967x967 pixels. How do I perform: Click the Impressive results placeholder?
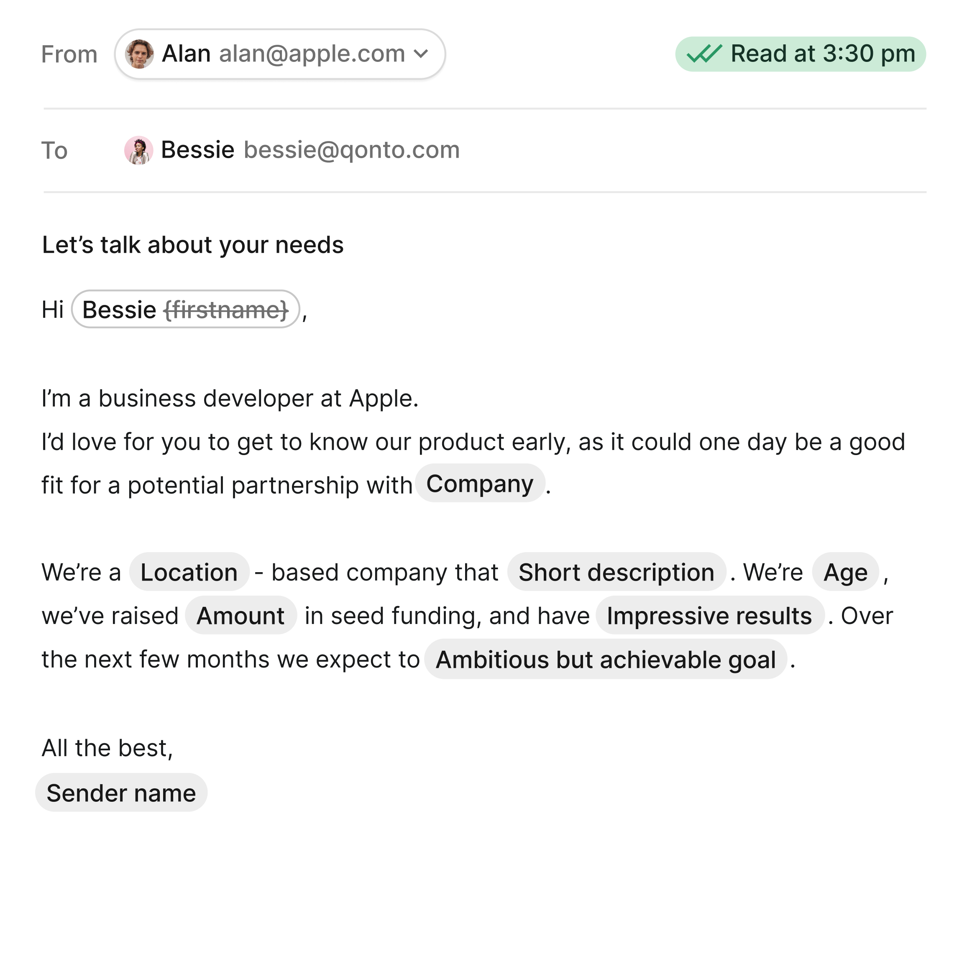click(x=709, y=616)
